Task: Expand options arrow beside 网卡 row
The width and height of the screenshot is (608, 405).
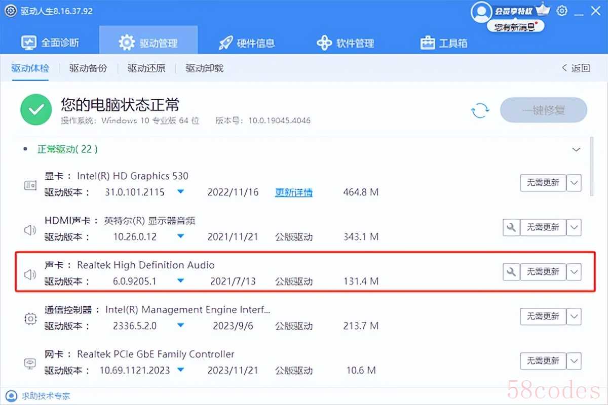Action: point(574,361)
